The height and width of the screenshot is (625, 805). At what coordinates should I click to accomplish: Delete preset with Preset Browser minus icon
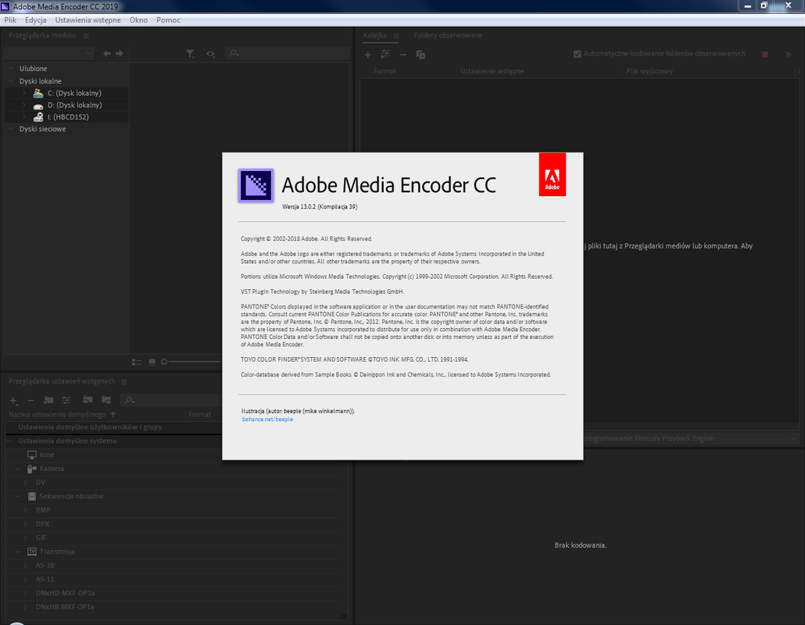click(x=30, y=400)
